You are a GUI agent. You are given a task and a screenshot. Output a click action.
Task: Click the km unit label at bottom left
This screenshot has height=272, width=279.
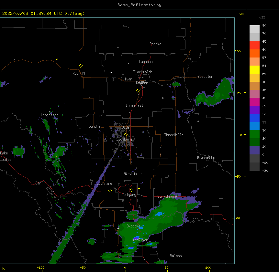(x=5, y=268)
